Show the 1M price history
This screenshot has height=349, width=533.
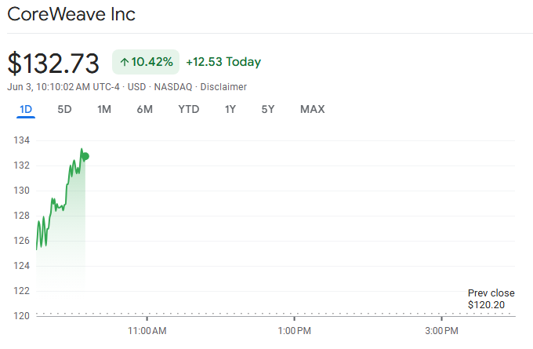coord(103,109)
